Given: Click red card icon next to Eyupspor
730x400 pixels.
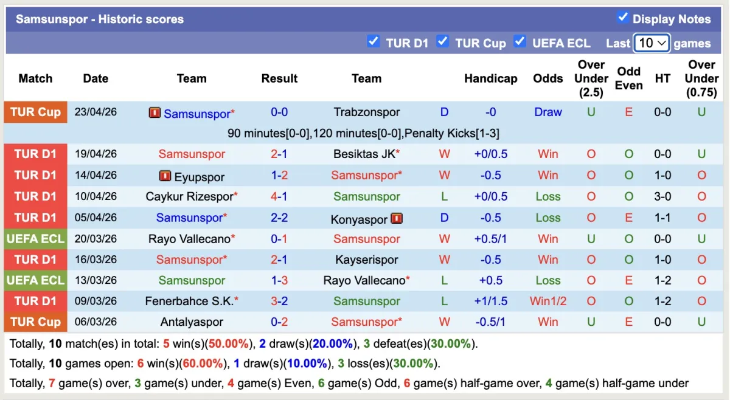Looking at the screenshot, I should coord(165,176).
